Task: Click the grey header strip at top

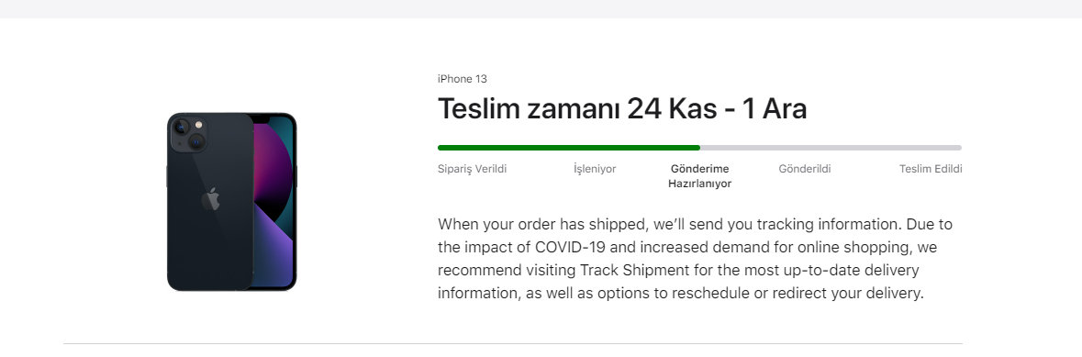Action: (541, 9)
